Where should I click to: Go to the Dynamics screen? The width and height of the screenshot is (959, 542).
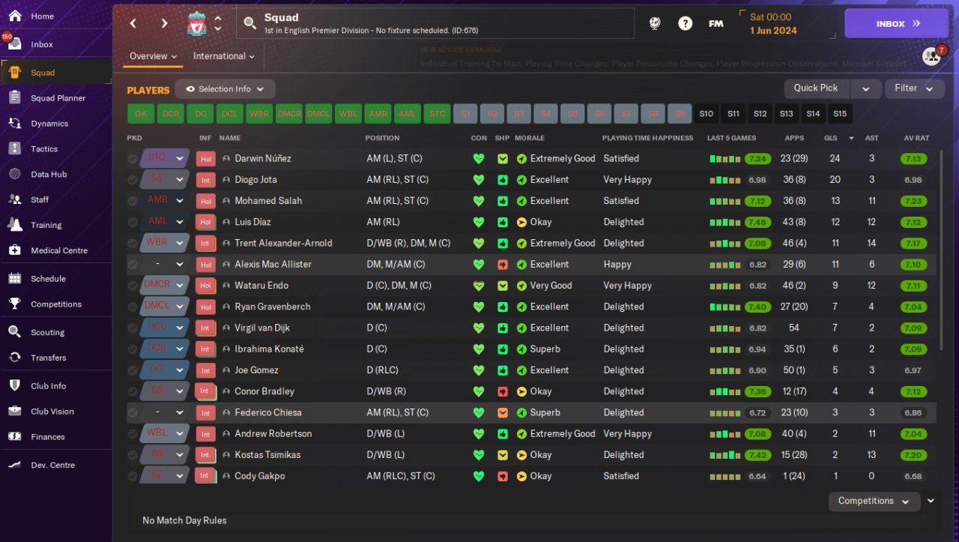(x=49, y=124)
